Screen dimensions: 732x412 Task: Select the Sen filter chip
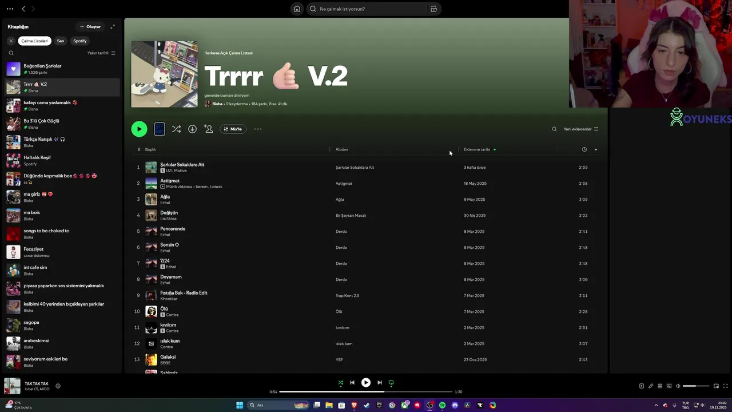(x=61, y=41)
